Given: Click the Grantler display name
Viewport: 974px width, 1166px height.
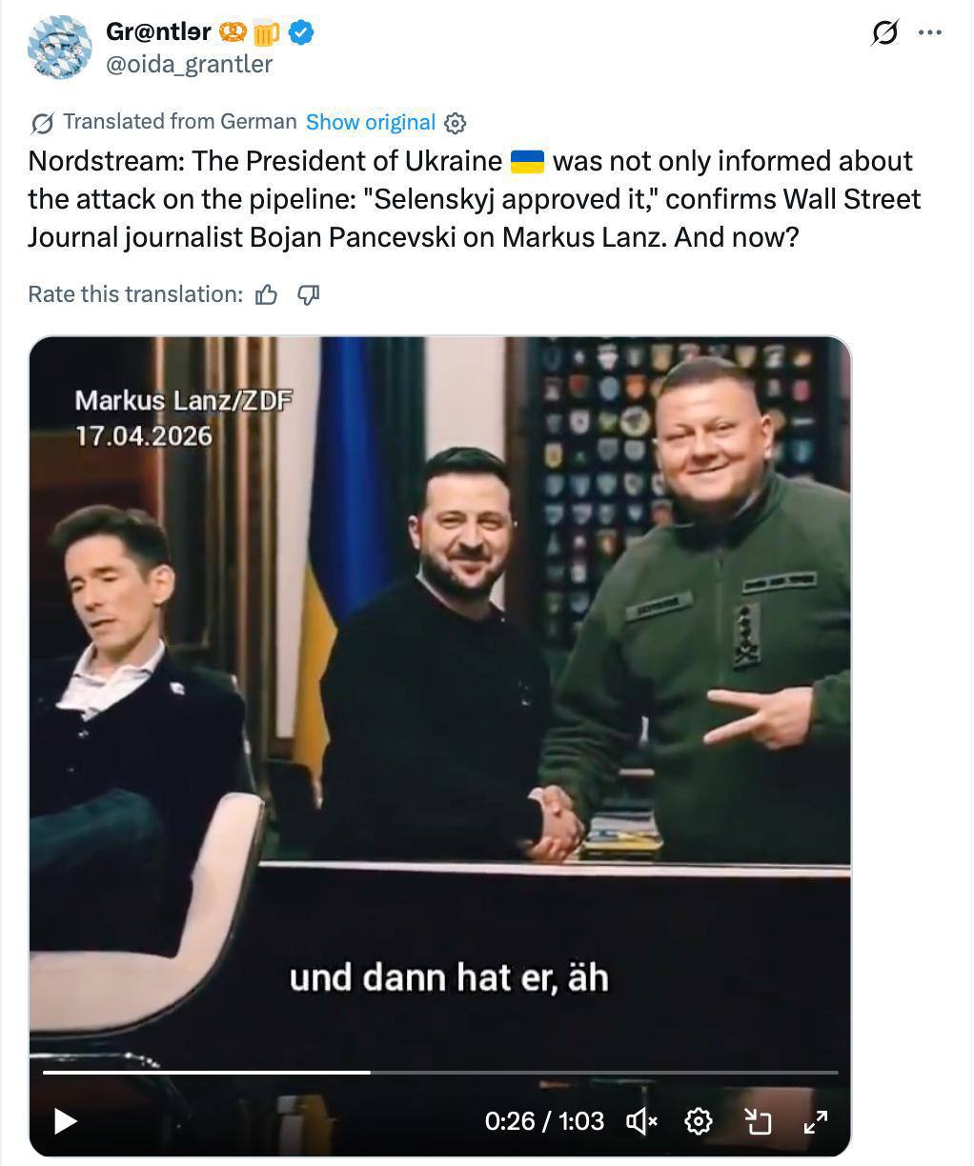Looking at the screenshot, I should tap(158, 32).
